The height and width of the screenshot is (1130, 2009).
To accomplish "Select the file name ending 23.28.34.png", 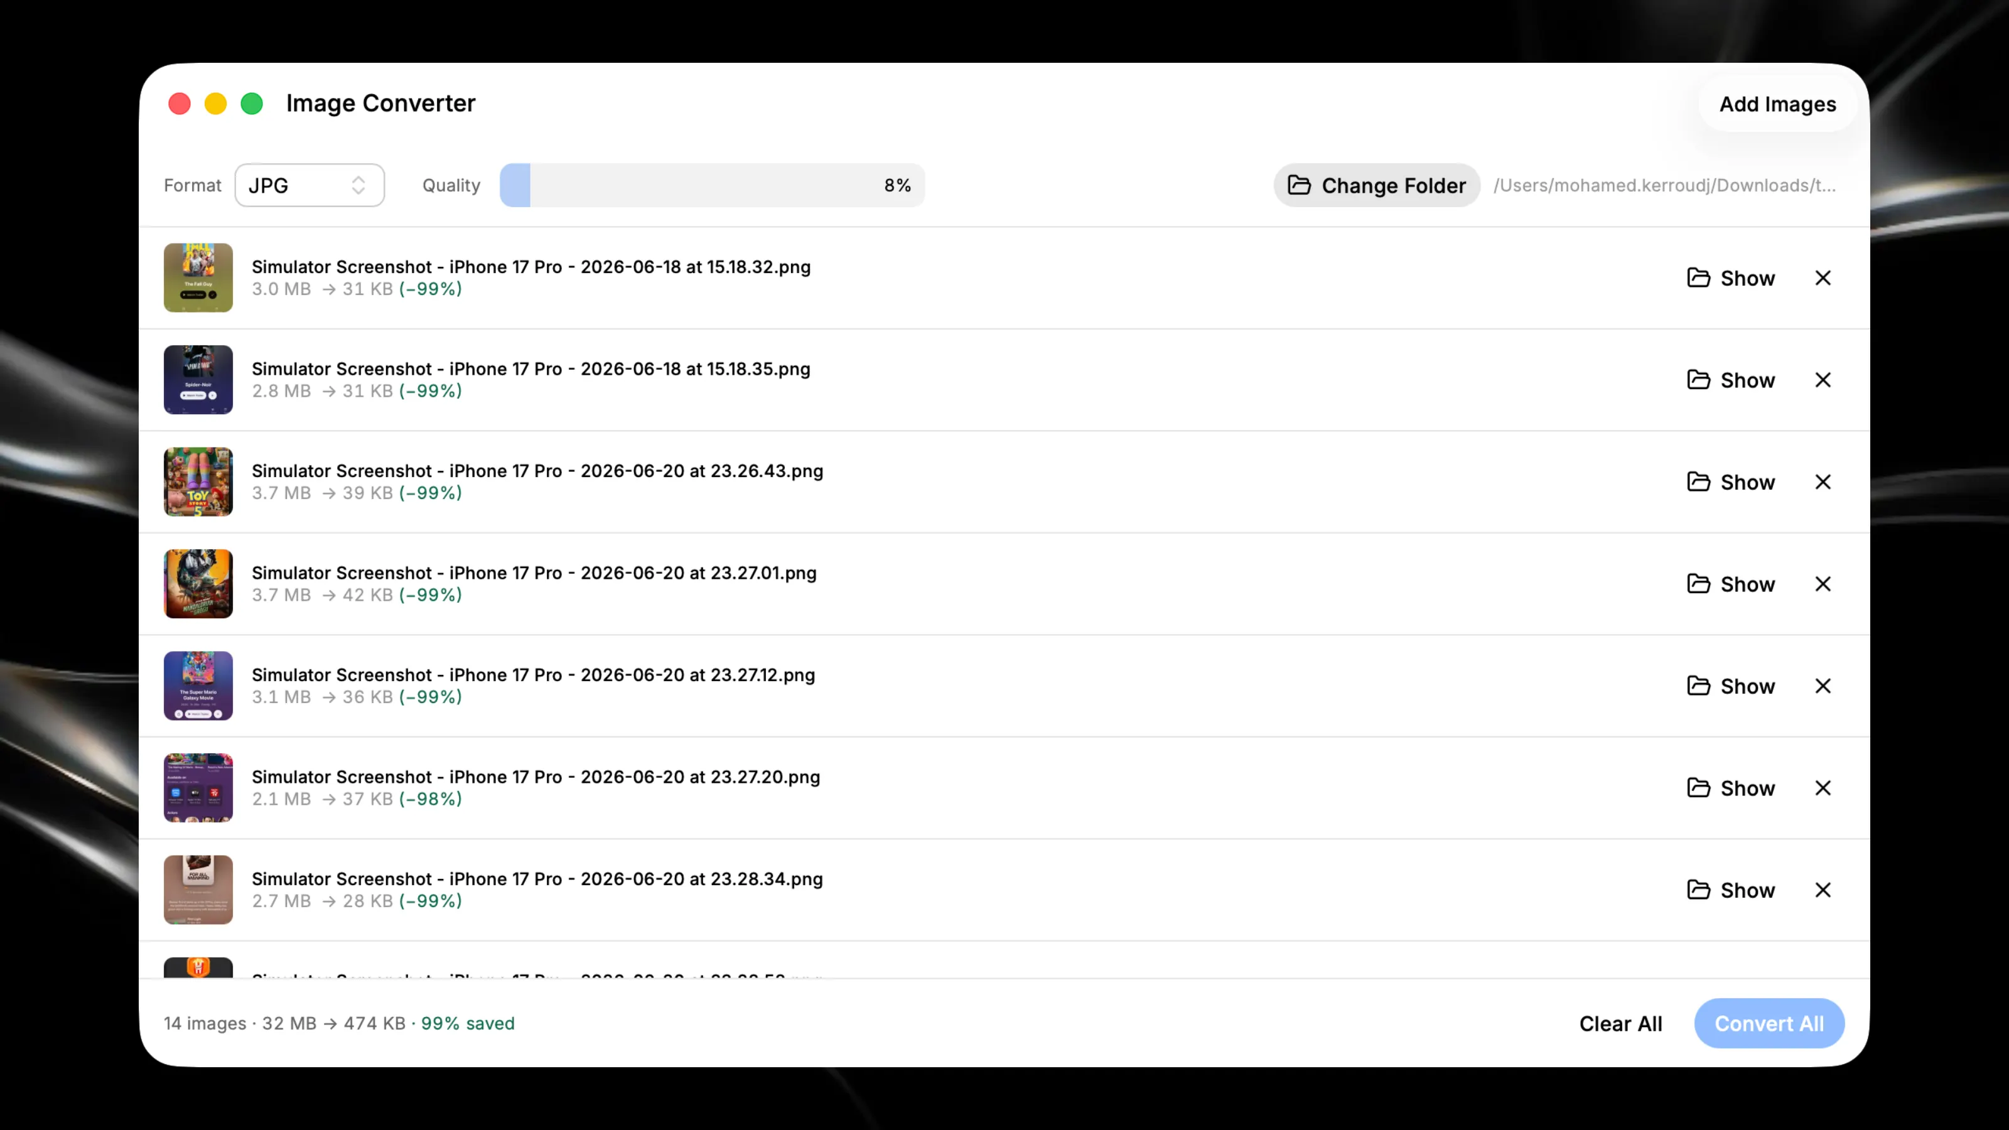I will click(x=537, y=879).
